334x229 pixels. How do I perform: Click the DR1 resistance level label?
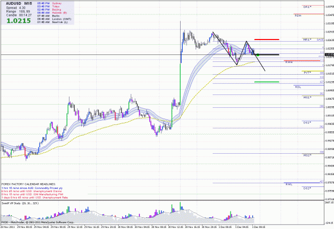pyautogui.click(x=307, y=7)
